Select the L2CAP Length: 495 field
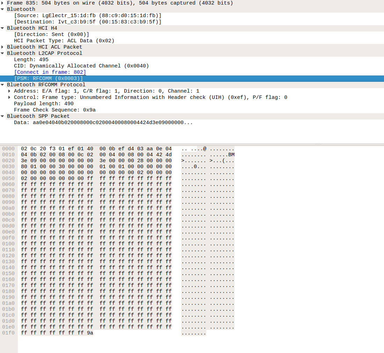Viewport: 384px width, 353px height. point(31,59)
